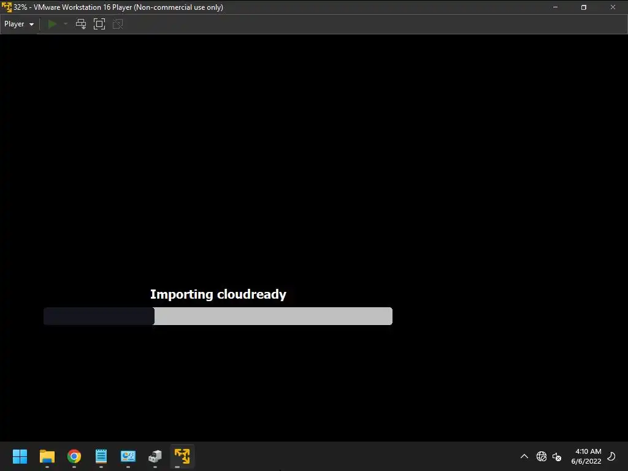Open the notifications moon icon

coord(611,456)
